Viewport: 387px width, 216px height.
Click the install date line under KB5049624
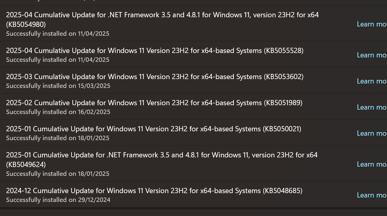[x=57, y=174]
